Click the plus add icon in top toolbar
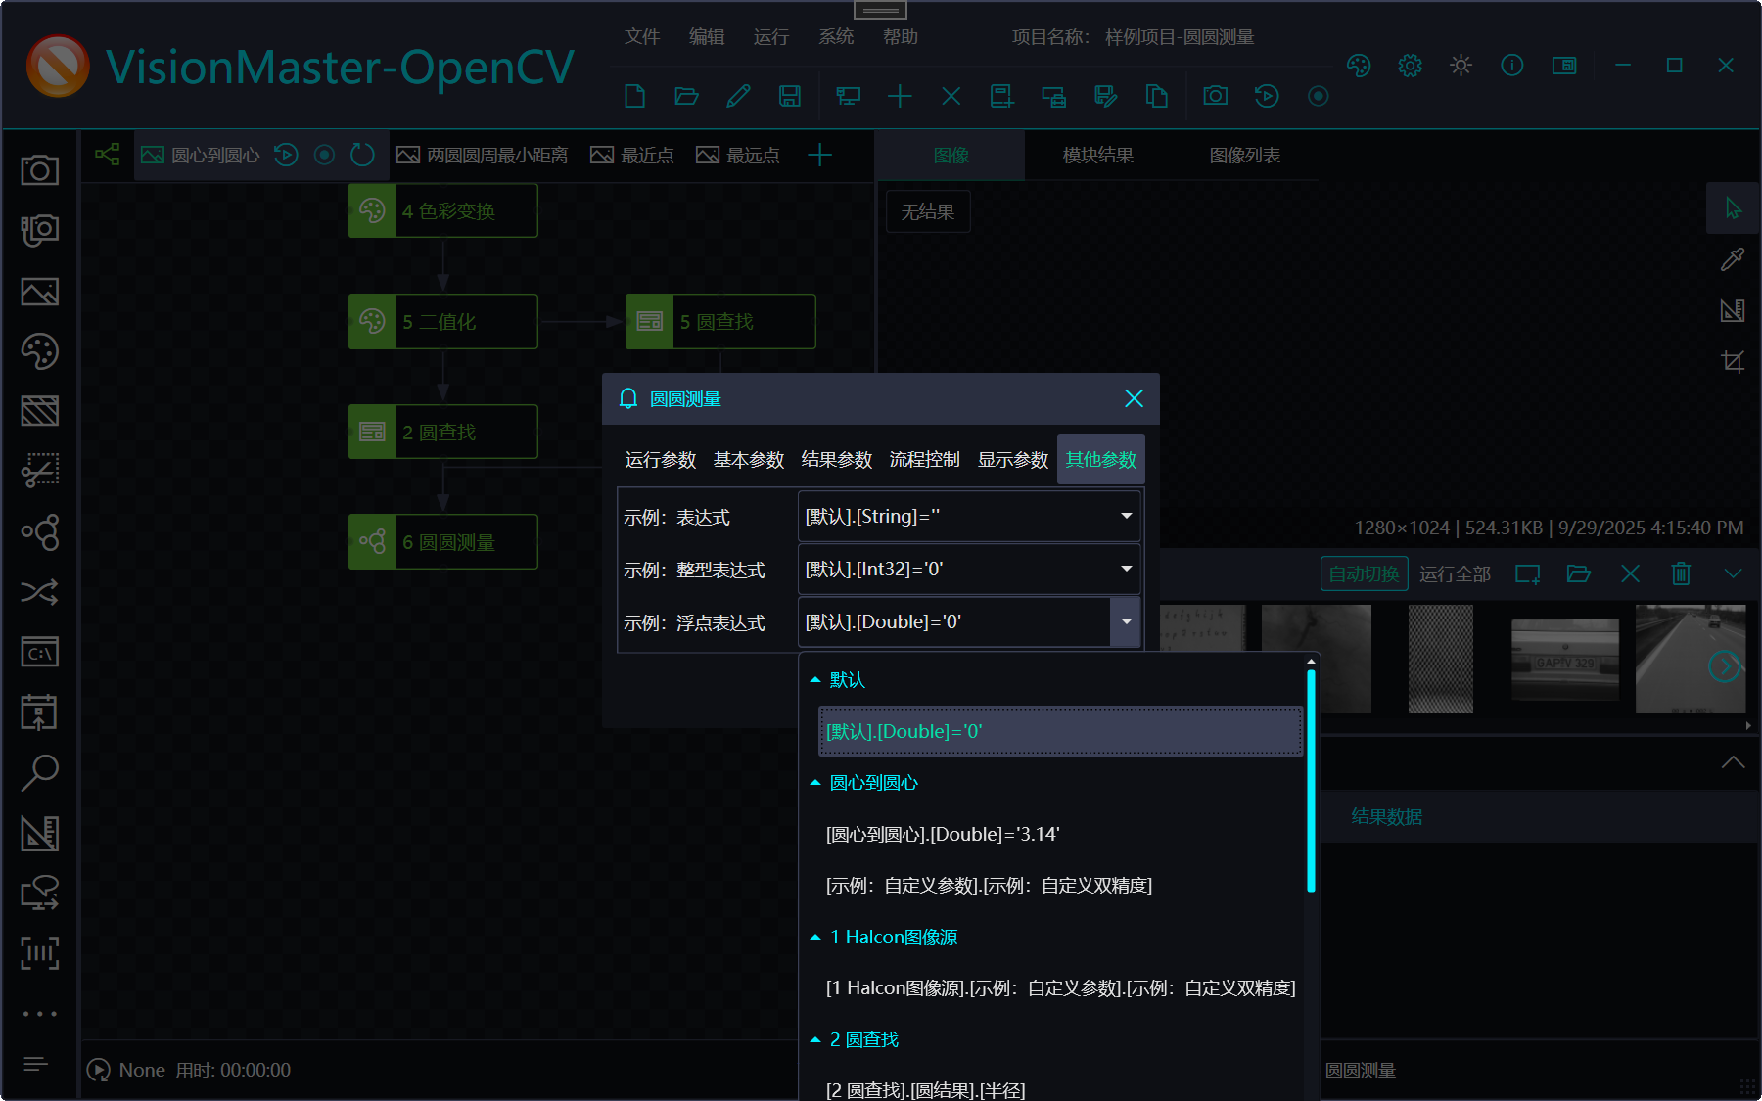Screen dimensions: 1762x1101 (x=900, y=96)
